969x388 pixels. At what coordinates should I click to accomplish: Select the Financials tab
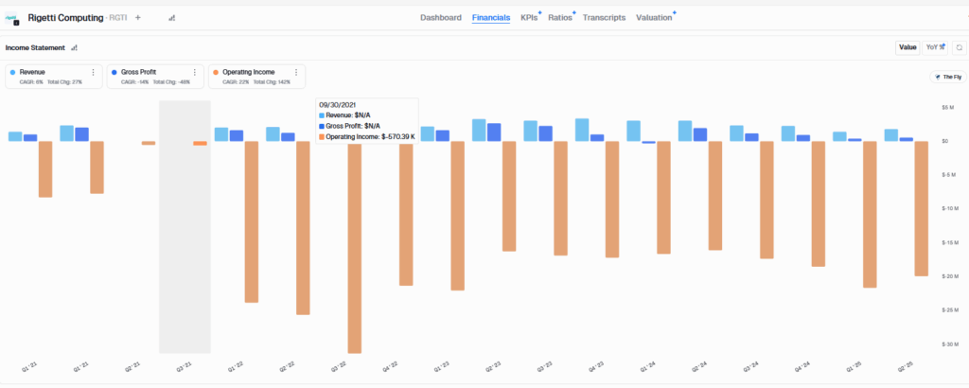[490, 18]
